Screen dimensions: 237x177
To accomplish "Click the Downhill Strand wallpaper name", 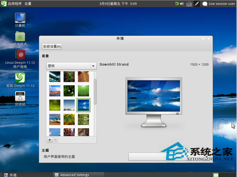I will pyautogui.click(x=114, y=64).
